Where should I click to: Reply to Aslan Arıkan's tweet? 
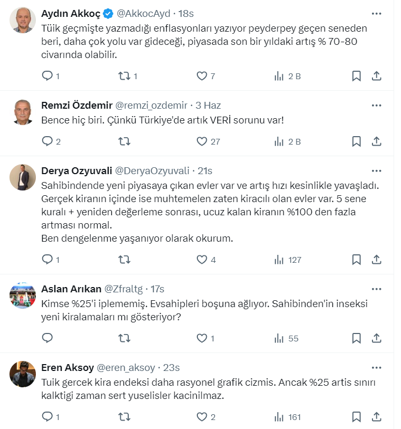pos(47,338)
